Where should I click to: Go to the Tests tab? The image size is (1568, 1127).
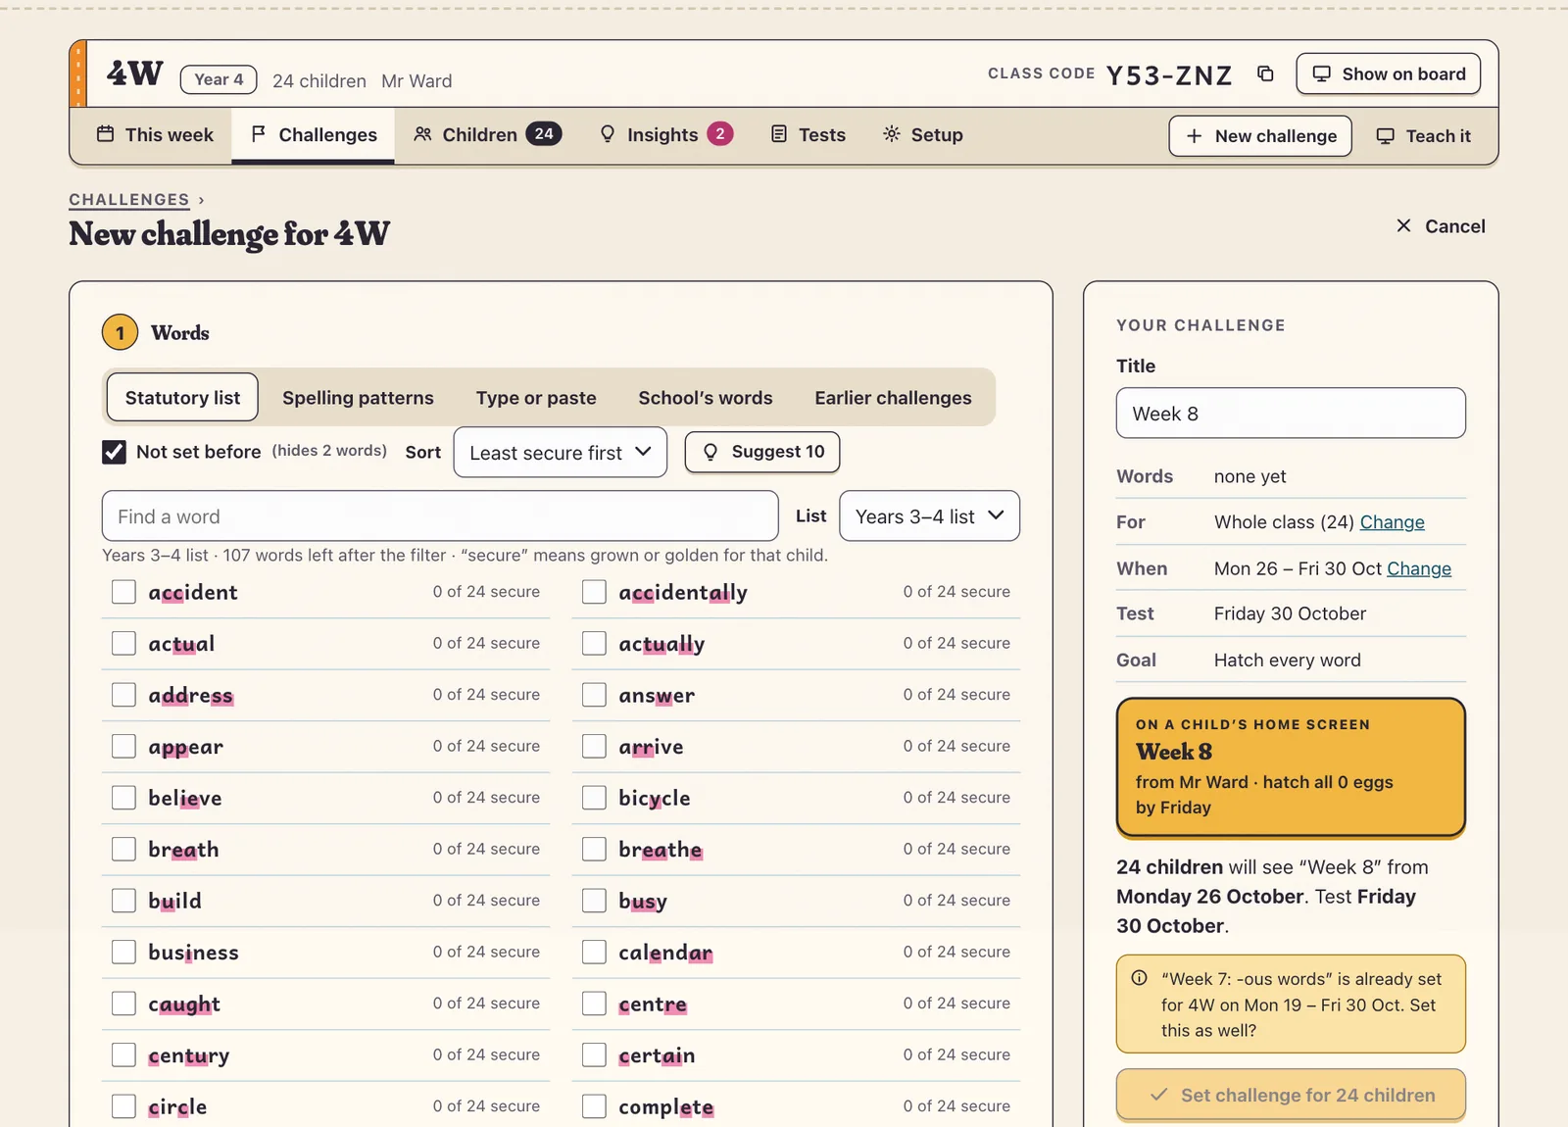(808, 135)
